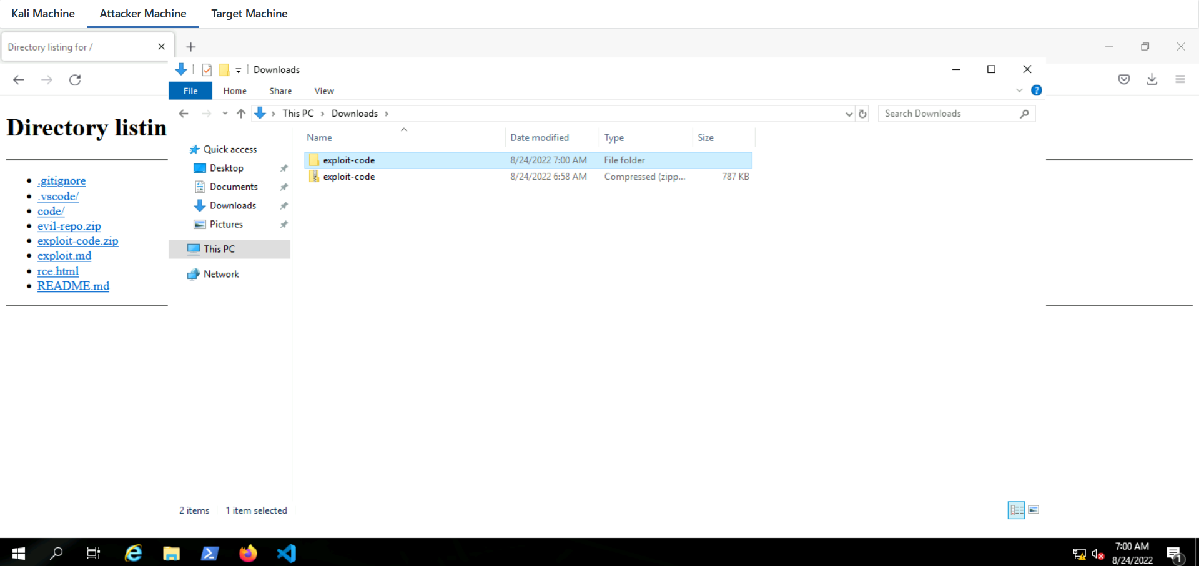This screenshot has height=566, width=1199.
Task: Click the zipped exploit-code archive icon
Action: click(314, 177)
